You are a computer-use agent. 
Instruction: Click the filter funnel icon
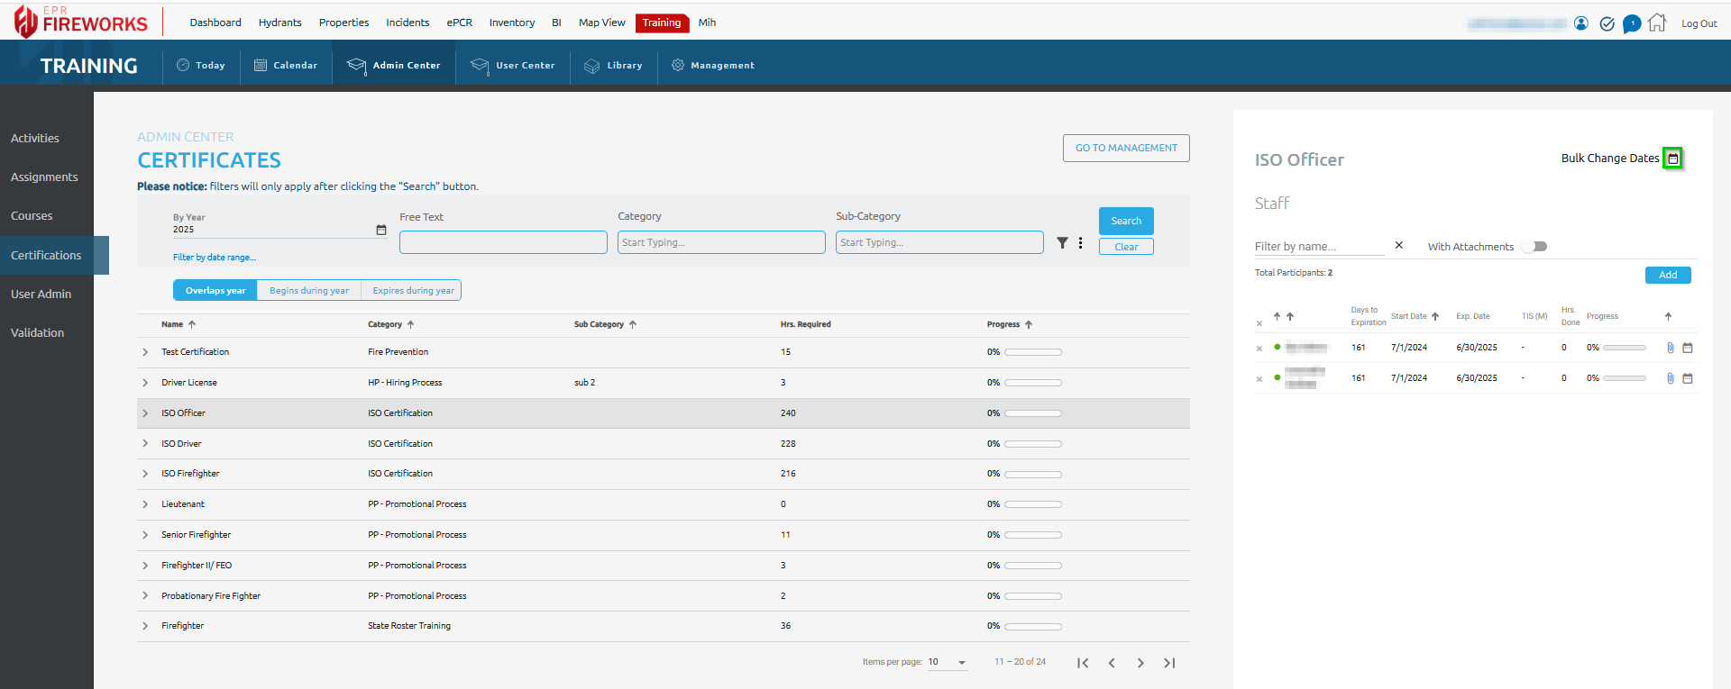coord(1062,242)
